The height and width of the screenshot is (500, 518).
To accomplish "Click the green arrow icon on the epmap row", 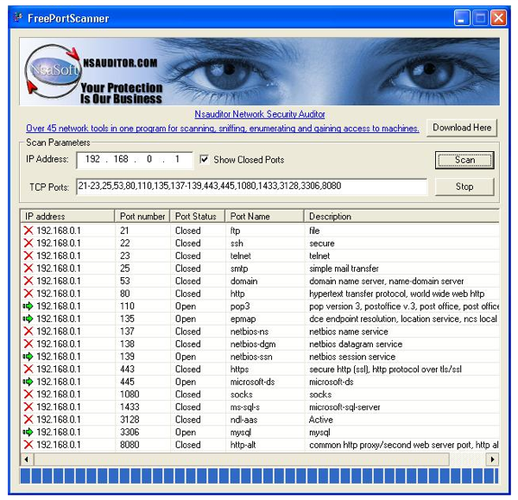I will click(28, 319).
